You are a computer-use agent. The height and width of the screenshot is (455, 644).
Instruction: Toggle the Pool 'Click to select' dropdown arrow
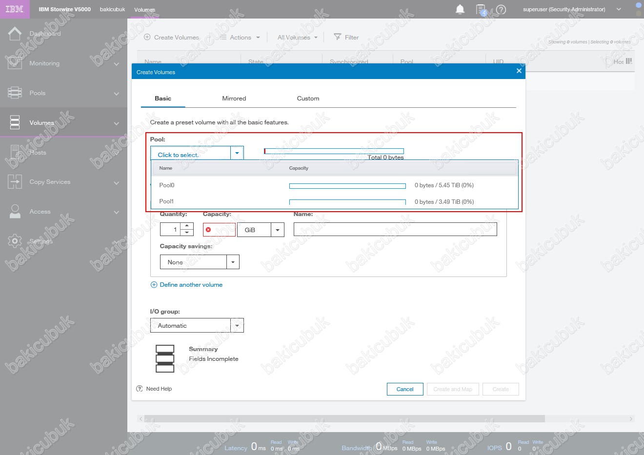coord(237,153)
